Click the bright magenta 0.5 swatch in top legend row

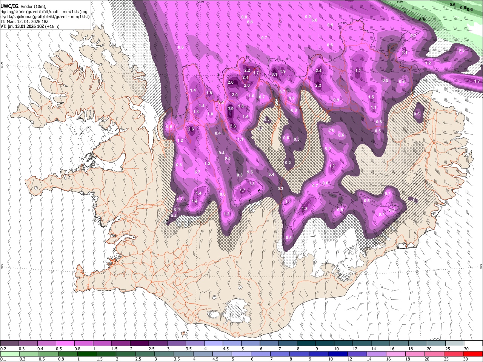click(65, 343)
